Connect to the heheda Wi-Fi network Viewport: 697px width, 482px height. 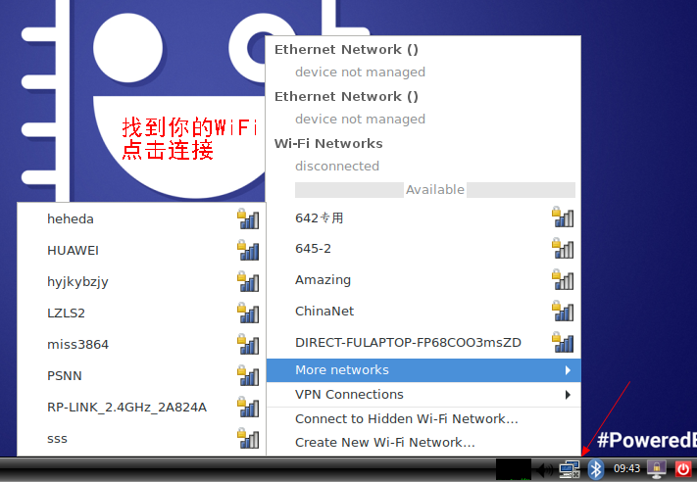click(141, 219)
